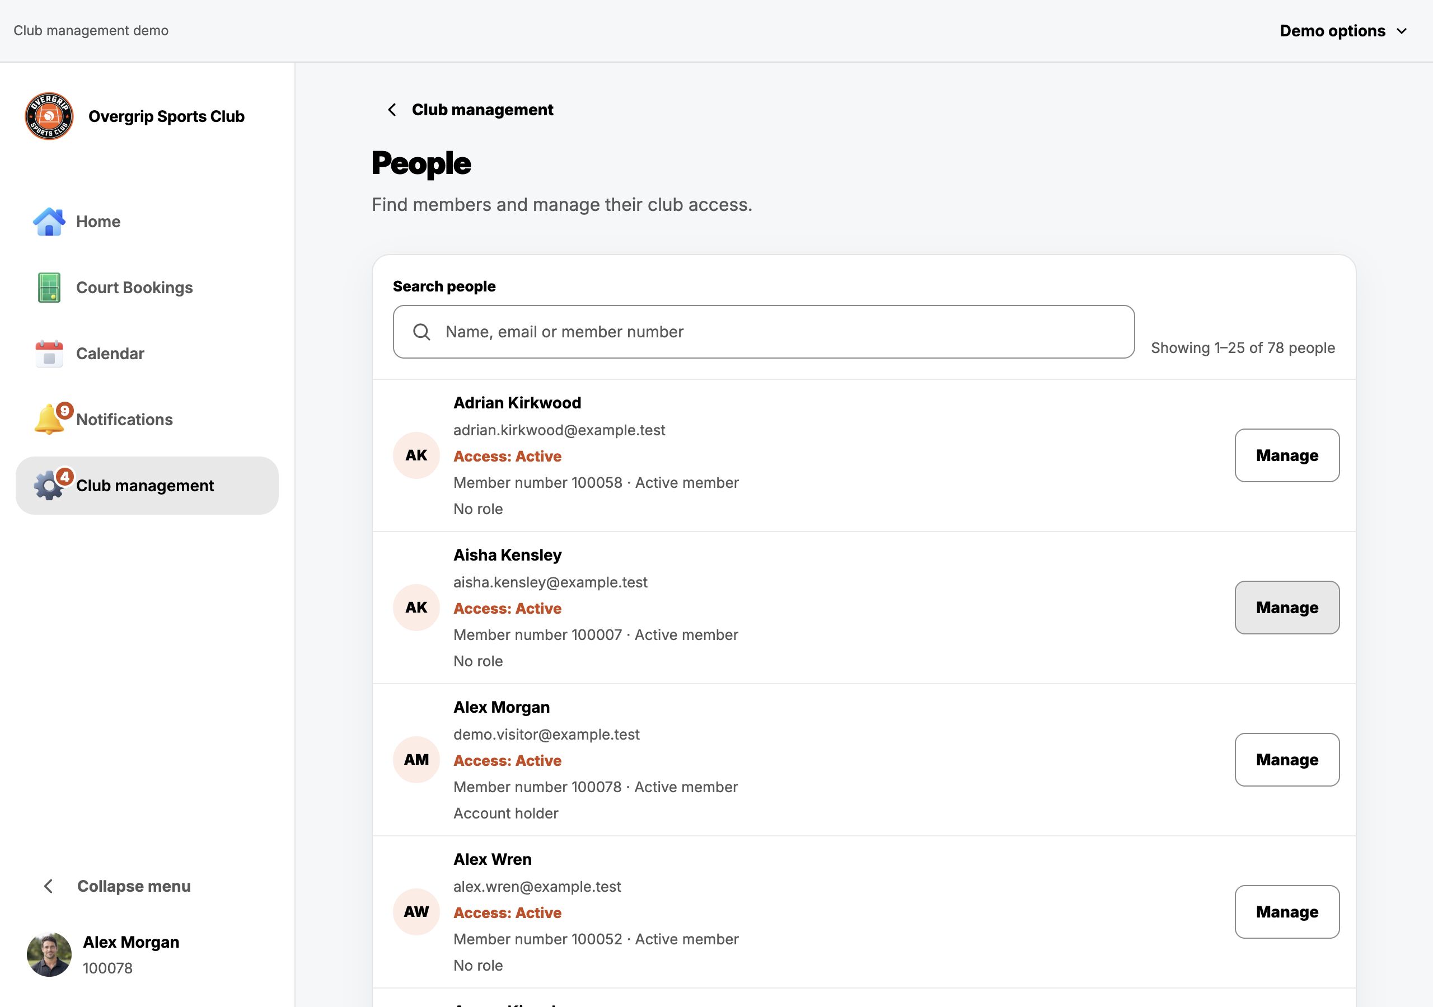The image size is (1433, 1007).
Task: Select Club management in the sidebar
Action: (x=147, y=486)
